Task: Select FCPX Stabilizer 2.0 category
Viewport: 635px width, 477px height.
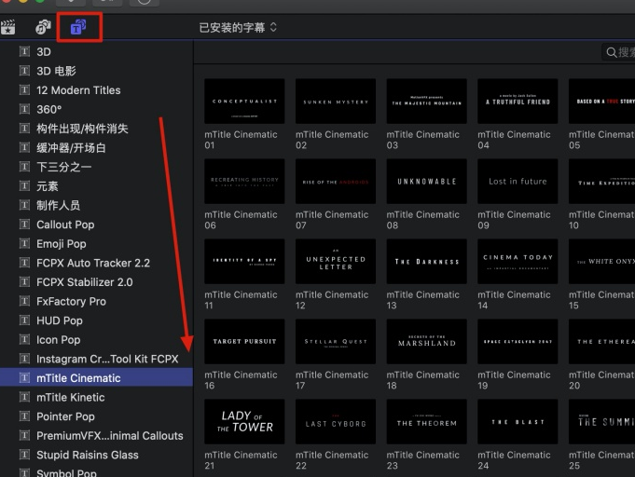Action: click(96, 282)
